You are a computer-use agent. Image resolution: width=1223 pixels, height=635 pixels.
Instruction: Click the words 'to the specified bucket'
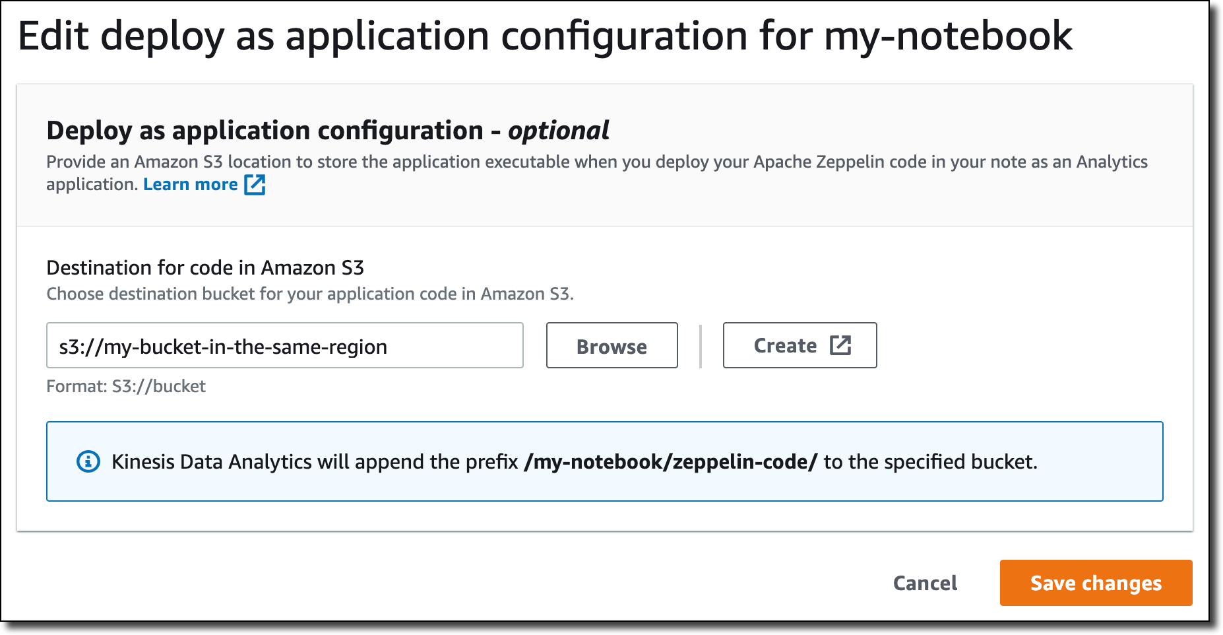(929, 461)
